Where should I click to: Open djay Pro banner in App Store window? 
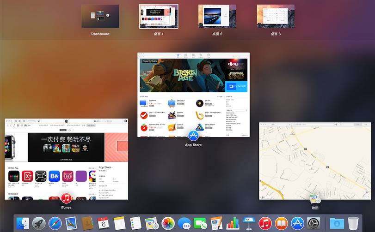[236, 64]
